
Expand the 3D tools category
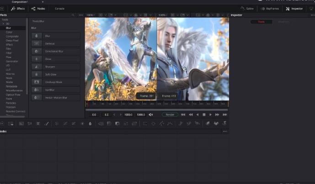coord(3,24)
